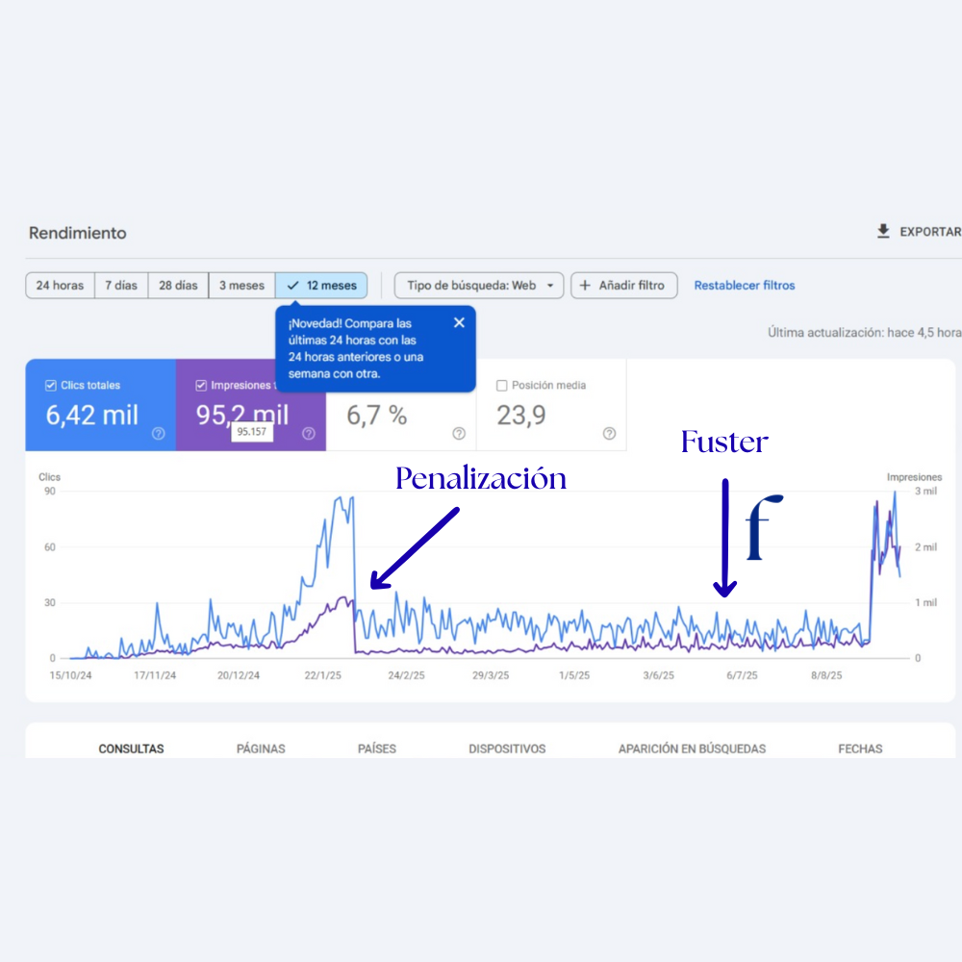Select the 24 horas date range
Viewport: 962px width, 962px height.
tap(60, 286)
